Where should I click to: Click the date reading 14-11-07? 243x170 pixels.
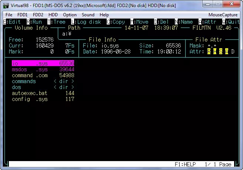click(x=136, y=28)
